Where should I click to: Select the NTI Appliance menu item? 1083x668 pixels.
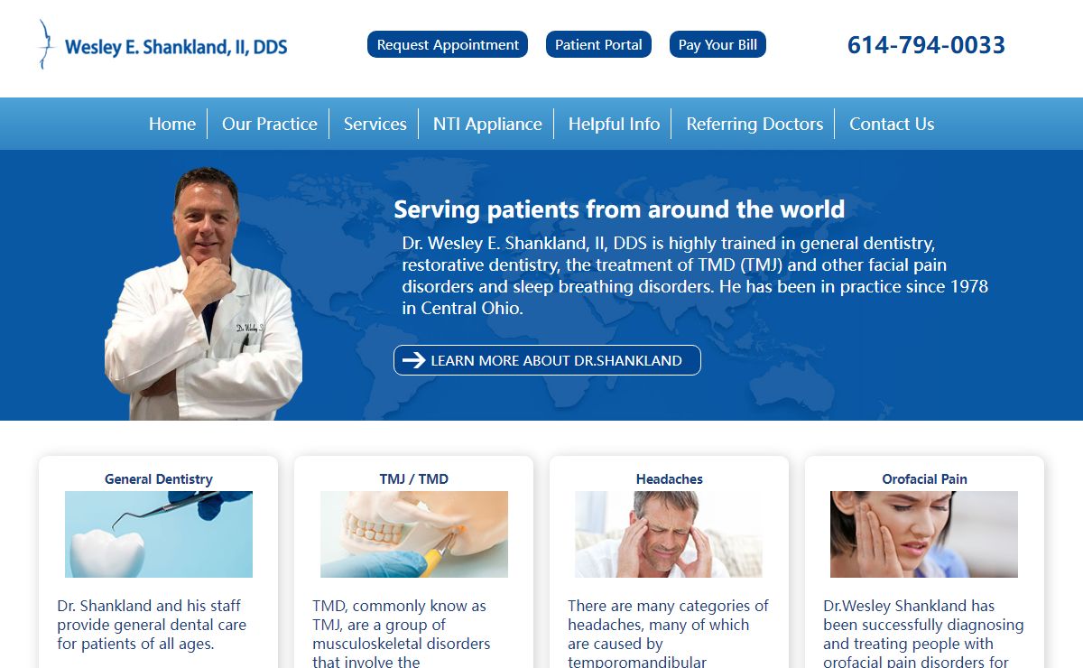point(487,124)
